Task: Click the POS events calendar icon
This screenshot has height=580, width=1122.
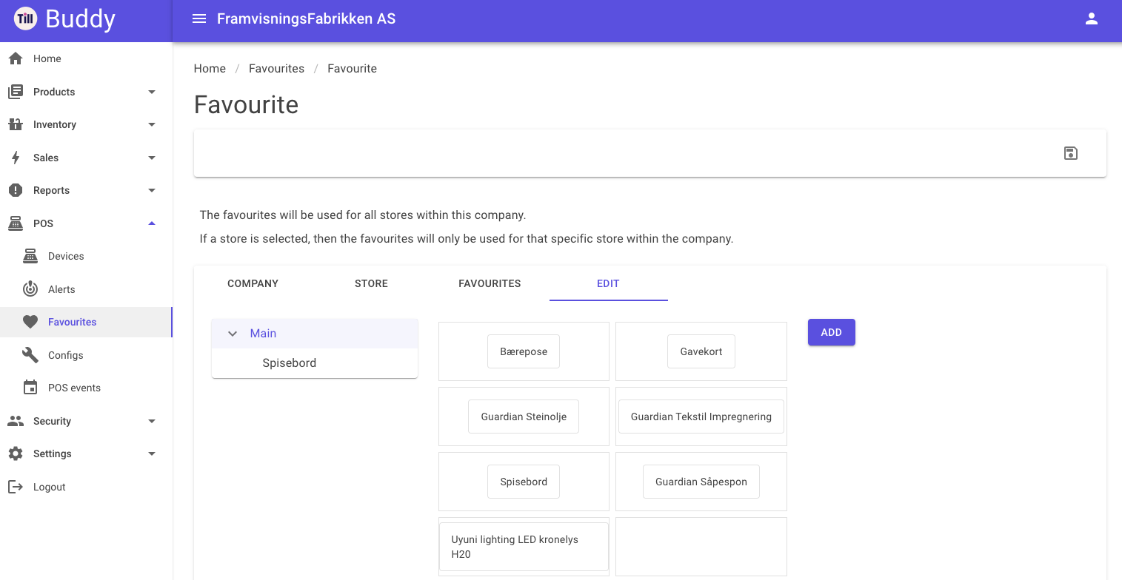Action: coord(30,388)
